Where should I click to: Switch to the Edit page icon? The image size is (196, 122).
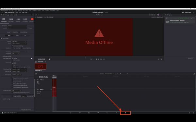click(89, 113)
